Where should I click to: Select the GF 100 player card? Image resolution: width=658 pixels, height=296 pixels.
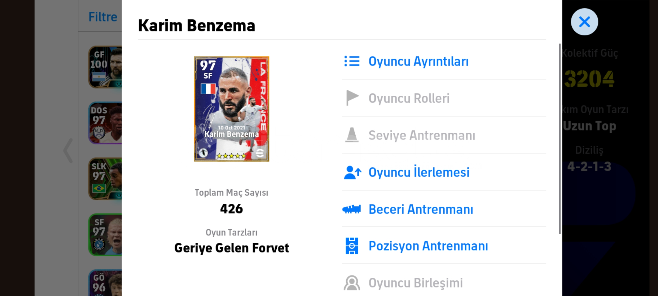tap(105, 67)
